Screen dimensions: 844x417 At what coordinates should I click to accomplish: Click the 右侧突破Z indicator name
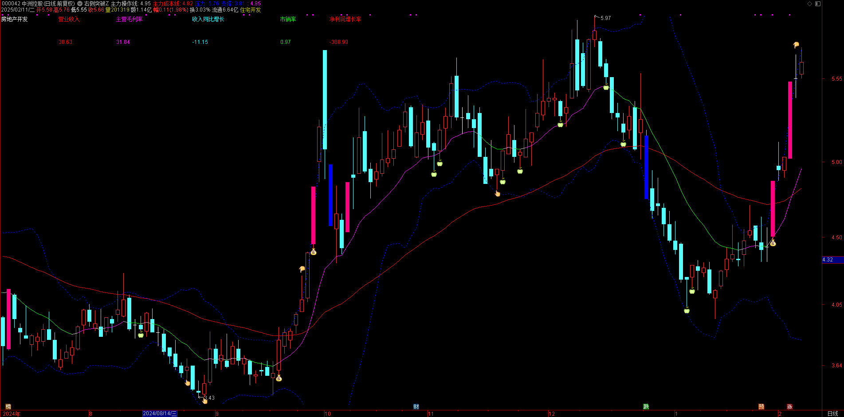pyautogui.click(x=96, y=4)
